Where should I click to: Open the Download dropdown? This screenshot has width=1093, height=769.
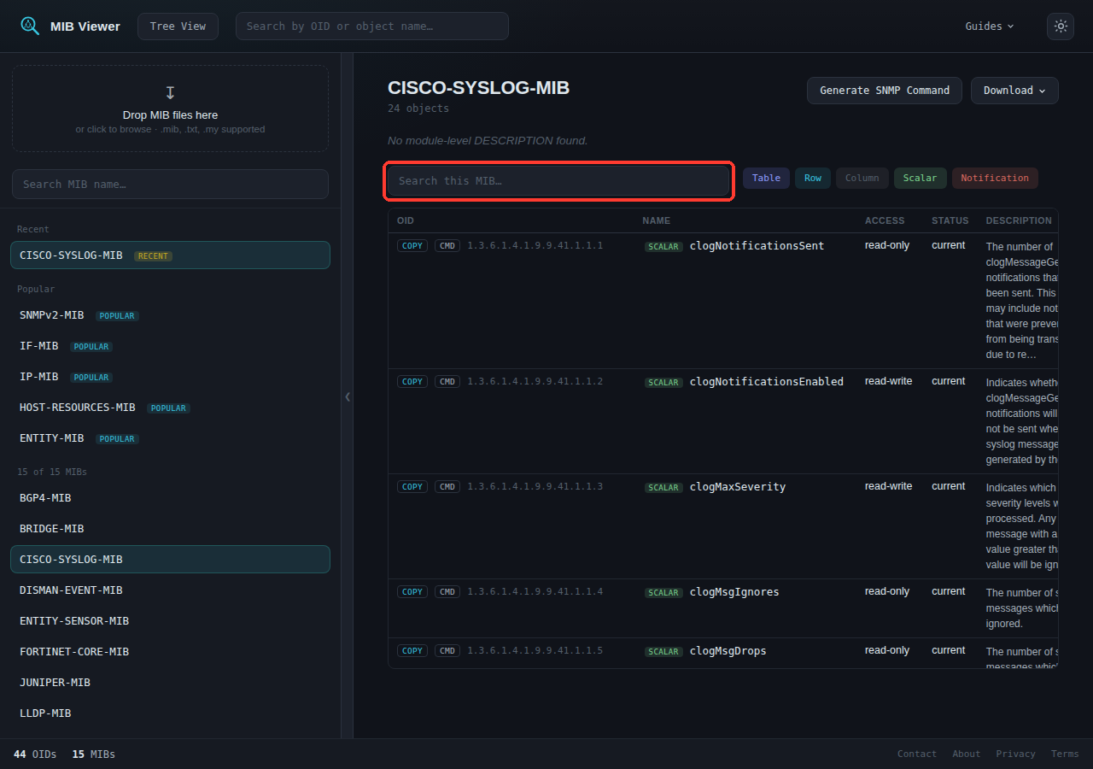[1014, 91]
